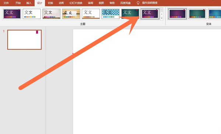Apply the plain white Office theme
The width and height of the screenshot is (221, 134).
tap(32, 14)
